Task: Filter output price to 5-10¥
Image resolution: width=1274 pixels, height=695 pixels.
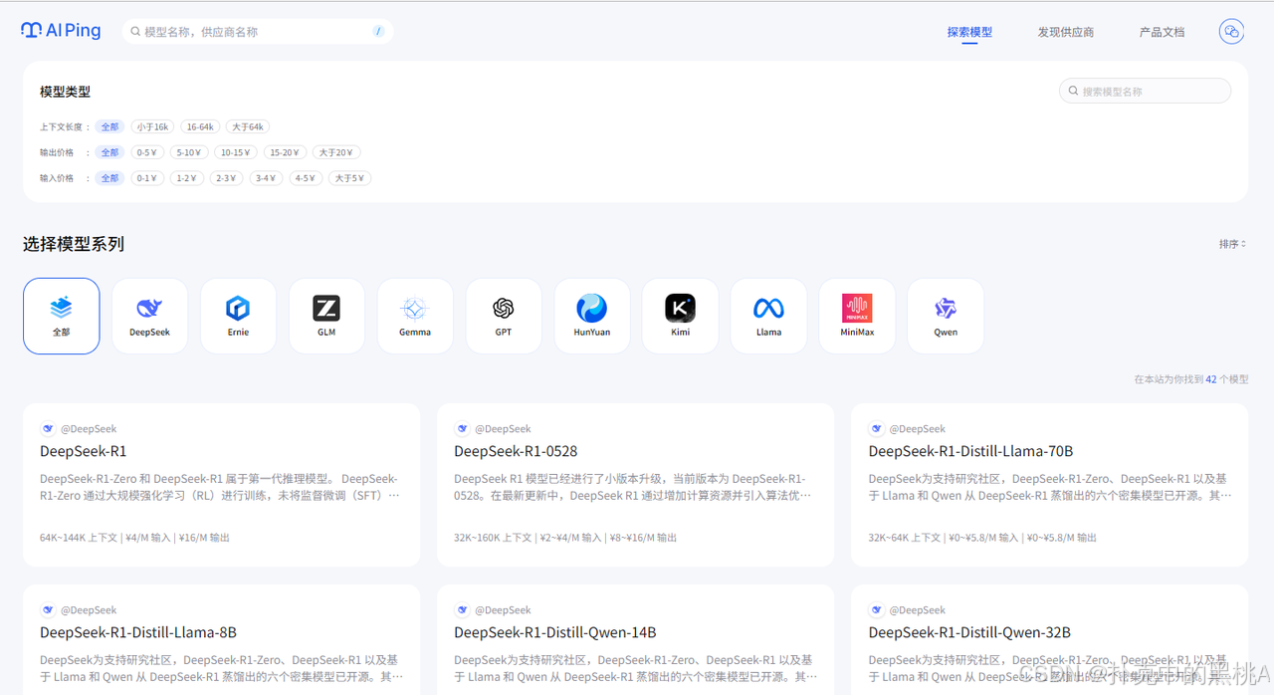Action: tap(189, 152)
